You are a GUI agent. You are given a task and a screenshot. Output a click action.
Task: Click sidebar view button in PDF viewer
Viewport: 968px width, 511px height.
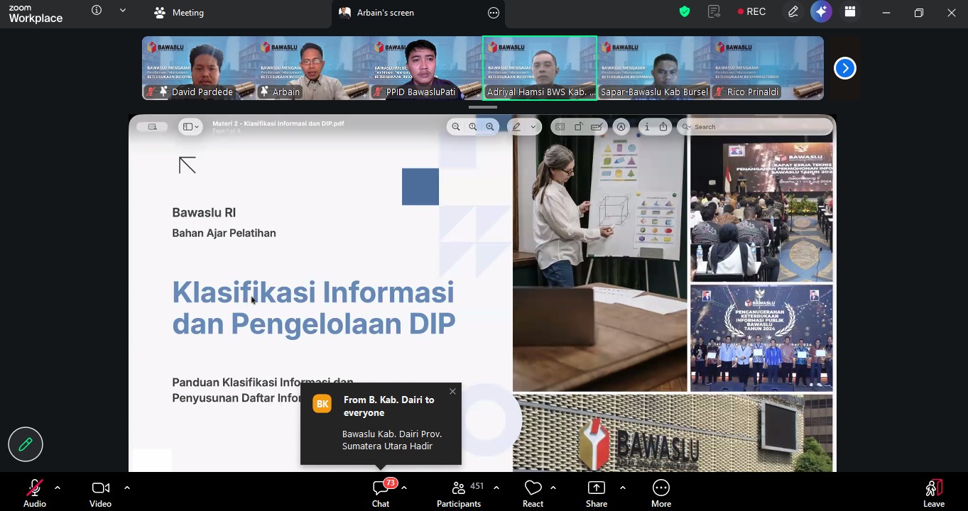pyautogui.click(x=186, y=126)
